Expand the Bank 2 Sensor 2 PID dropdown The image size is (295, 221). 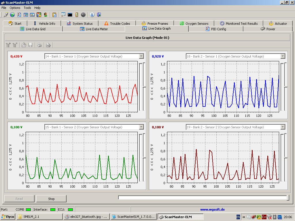pyautogui.click(x=283, y=127)
